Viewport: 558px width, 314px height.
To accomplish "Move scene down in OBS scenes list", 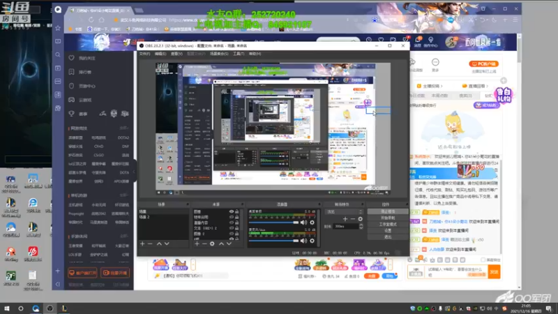I will tap(167, 244).
